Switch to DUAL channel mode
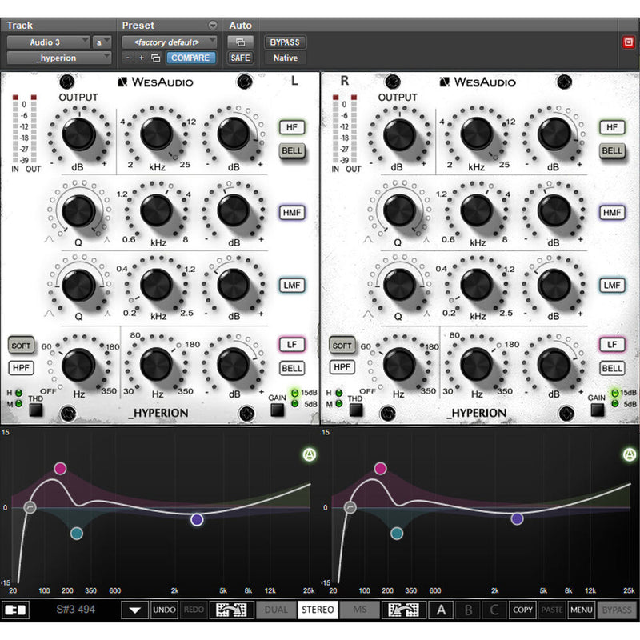 tap(274, 610)
